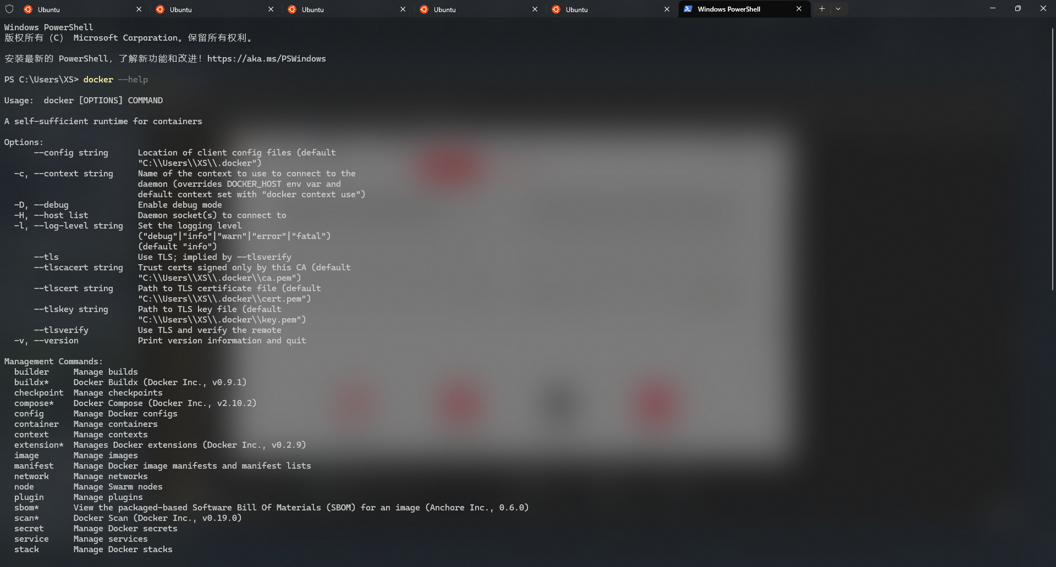The image size is (1056, 567).
Task: Click the '--version' option
Action: click(x=56, y=340)
